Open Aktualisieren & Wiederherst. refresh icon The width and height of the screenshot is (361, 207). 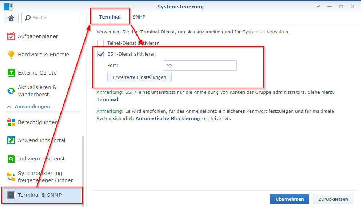pyautogui.click(x=11, y=91)
